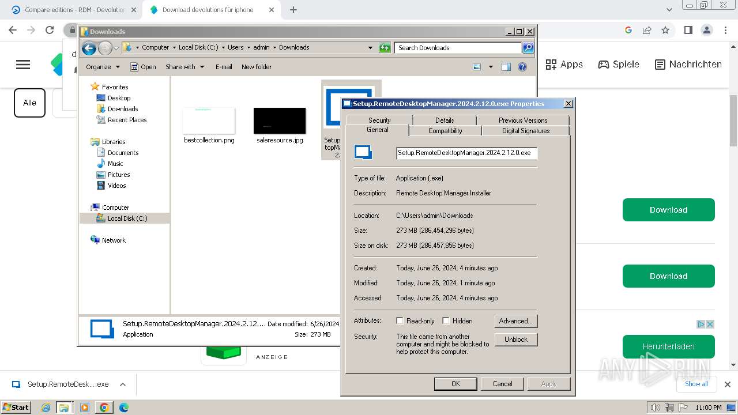Click the Advanced... attributes button

tap(516, 321)
